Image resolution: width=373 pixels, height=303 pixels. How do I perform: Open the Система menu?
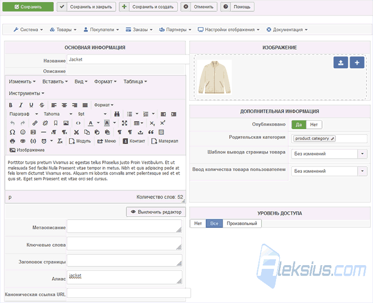pyautogui.click(x=28, y=30)
